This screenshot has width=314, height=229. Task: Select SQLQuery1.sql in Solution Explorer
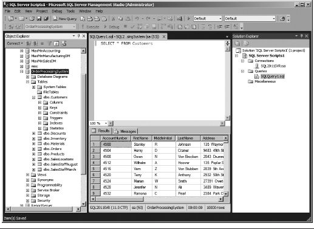coord(272,77)
